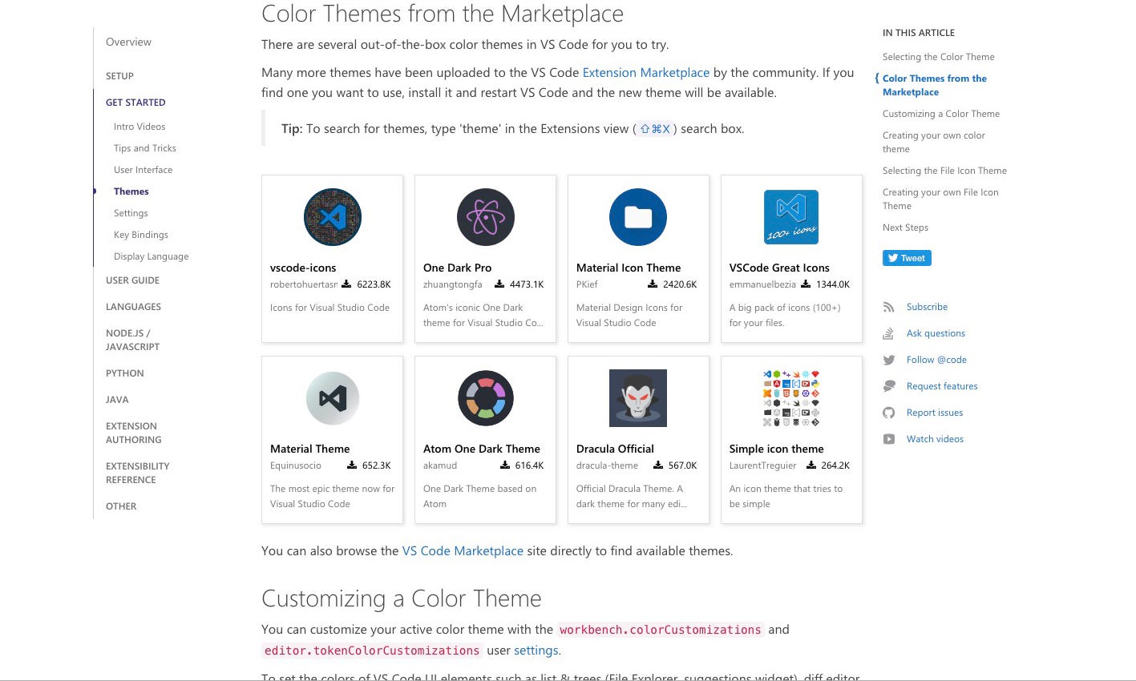Click the Subscribe RSS icon

tap(888, 307)
